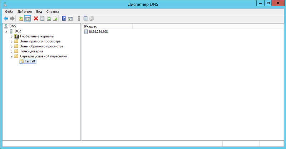Collapse the DC2 server node

(x=6, y=31)
